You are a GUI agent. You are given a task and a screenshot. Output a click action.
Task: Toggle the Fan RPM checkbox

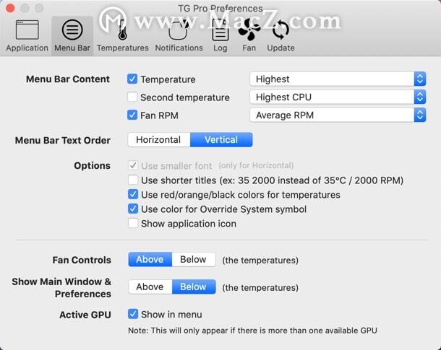point(132,115)
